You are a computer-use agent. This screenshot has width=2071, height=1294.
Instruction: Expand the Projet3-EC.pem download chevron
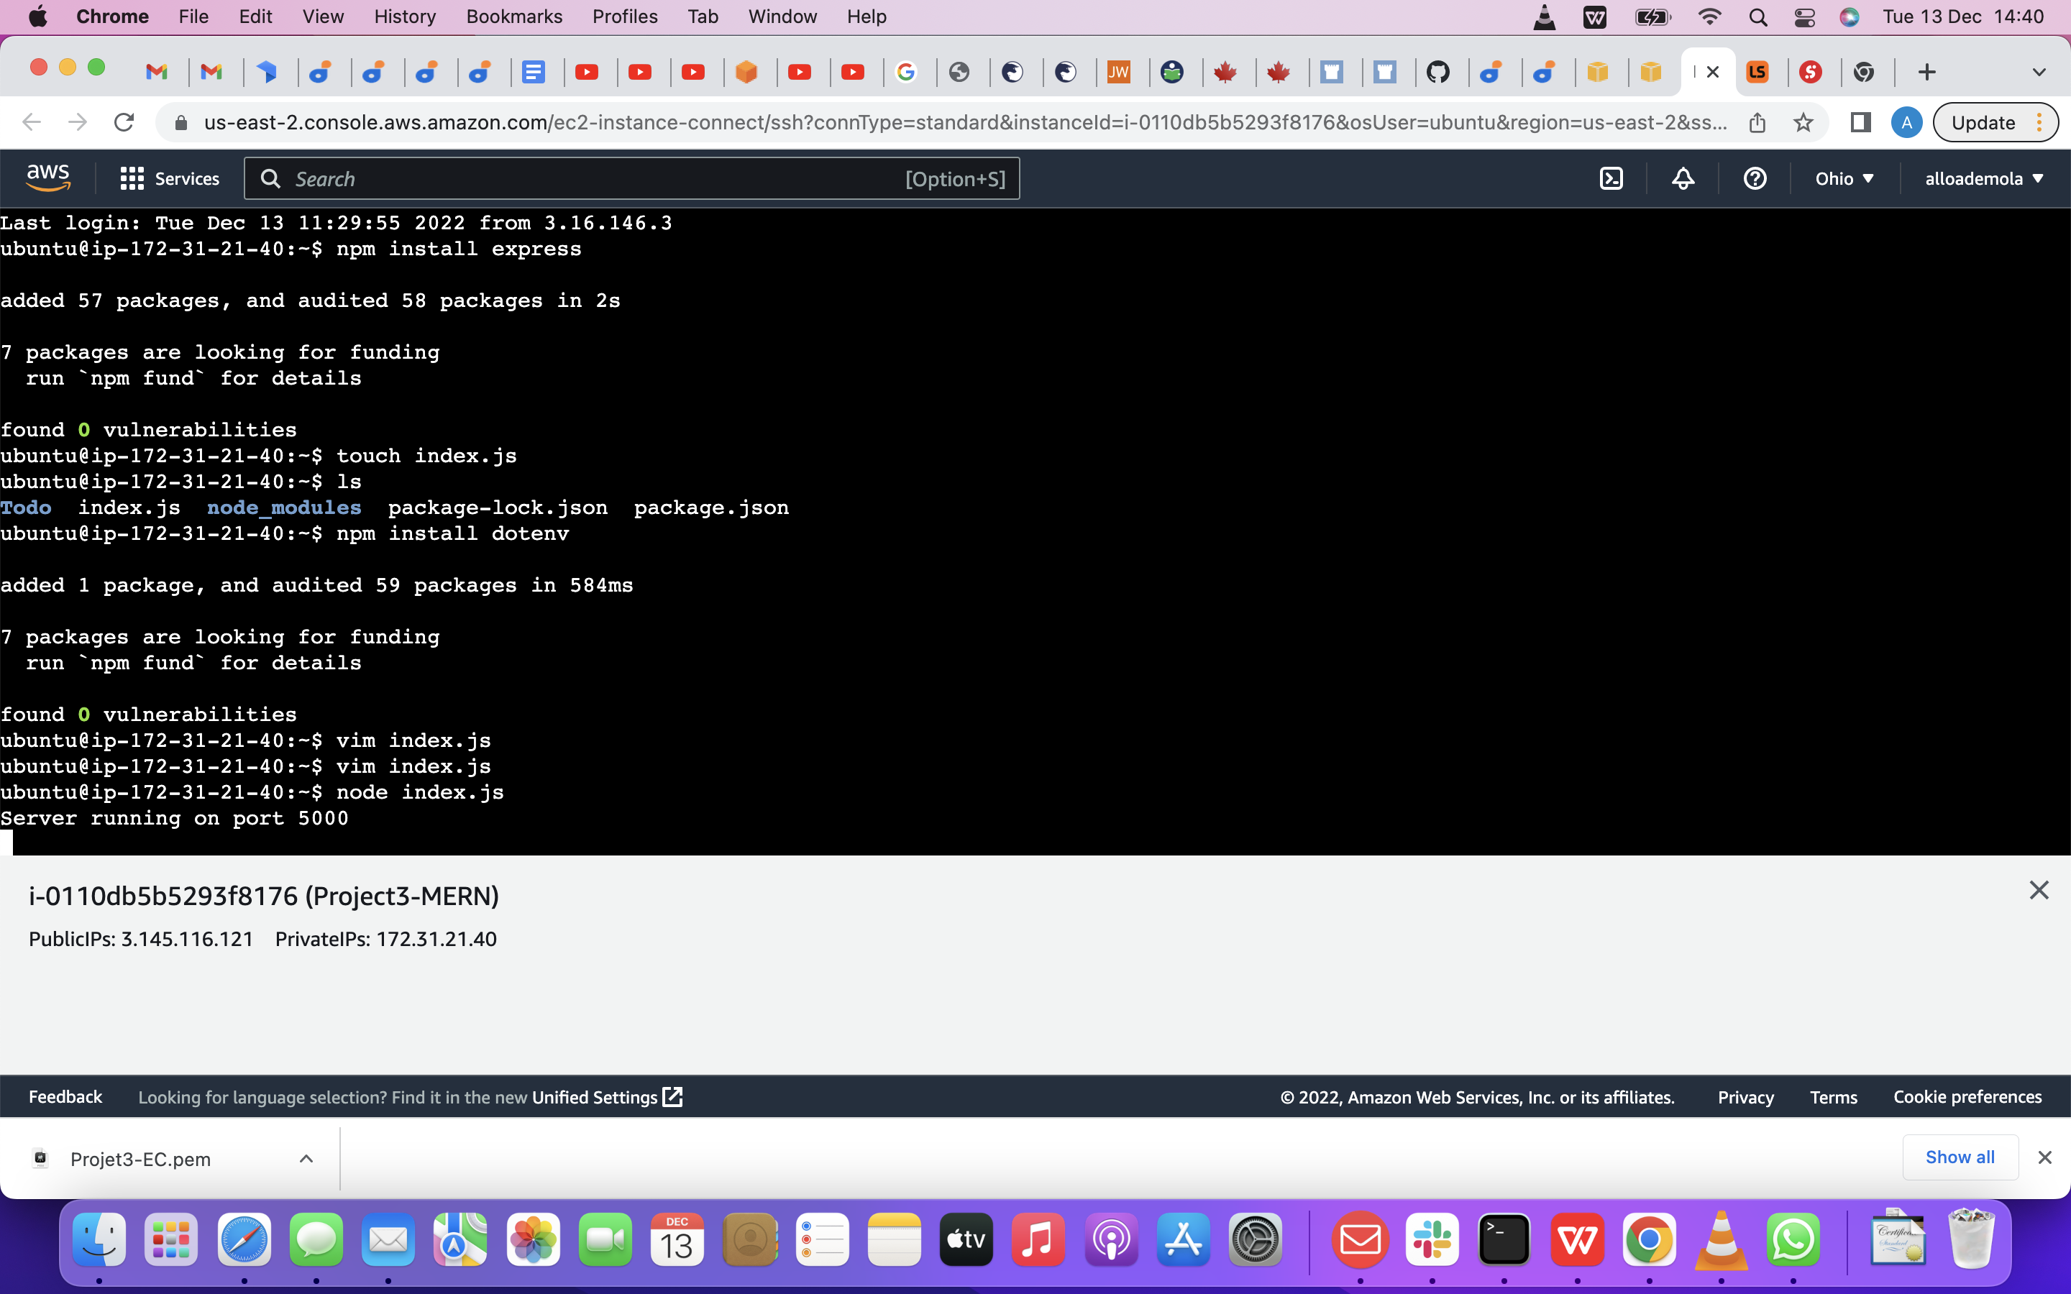coord(306,1158)
